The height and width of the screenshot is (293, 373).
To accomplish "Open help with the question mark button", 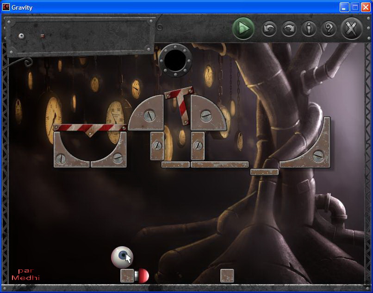I will 329,29.
